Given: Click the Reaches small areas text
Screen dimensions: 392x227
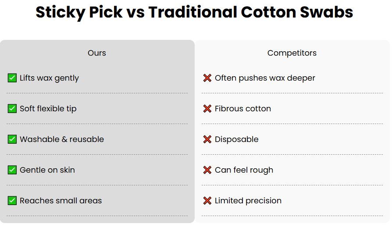Looking at the screenshot, I should point(61,201).
